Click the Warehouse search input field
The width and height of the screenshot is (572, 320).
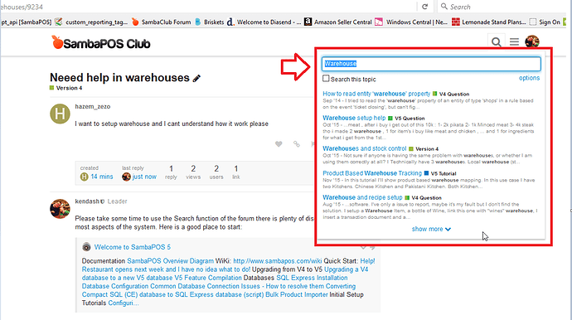point(431,64)
